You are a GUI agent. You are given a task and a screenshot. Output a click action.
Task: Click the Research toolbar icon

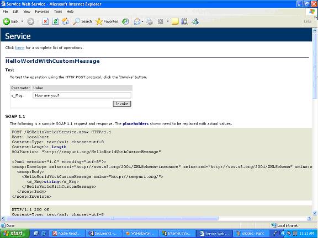184,21
